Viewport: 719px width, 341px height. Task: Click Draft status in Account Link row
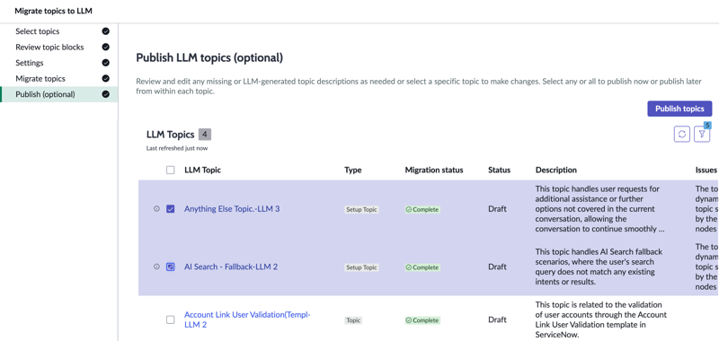pyautogui.click(x=498, y=320)
